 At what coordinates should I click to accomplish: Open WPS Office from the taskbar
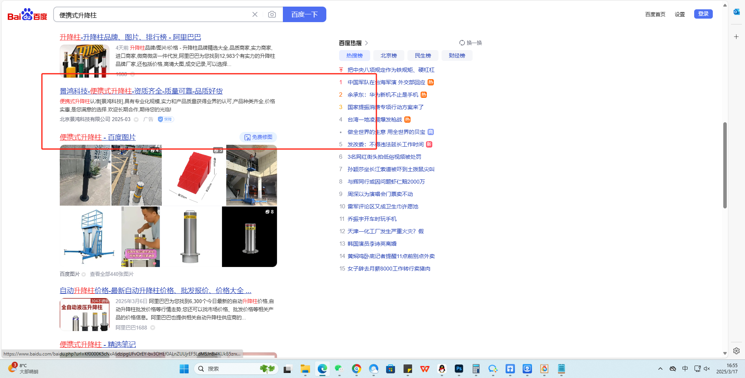(x=425, y=369)
